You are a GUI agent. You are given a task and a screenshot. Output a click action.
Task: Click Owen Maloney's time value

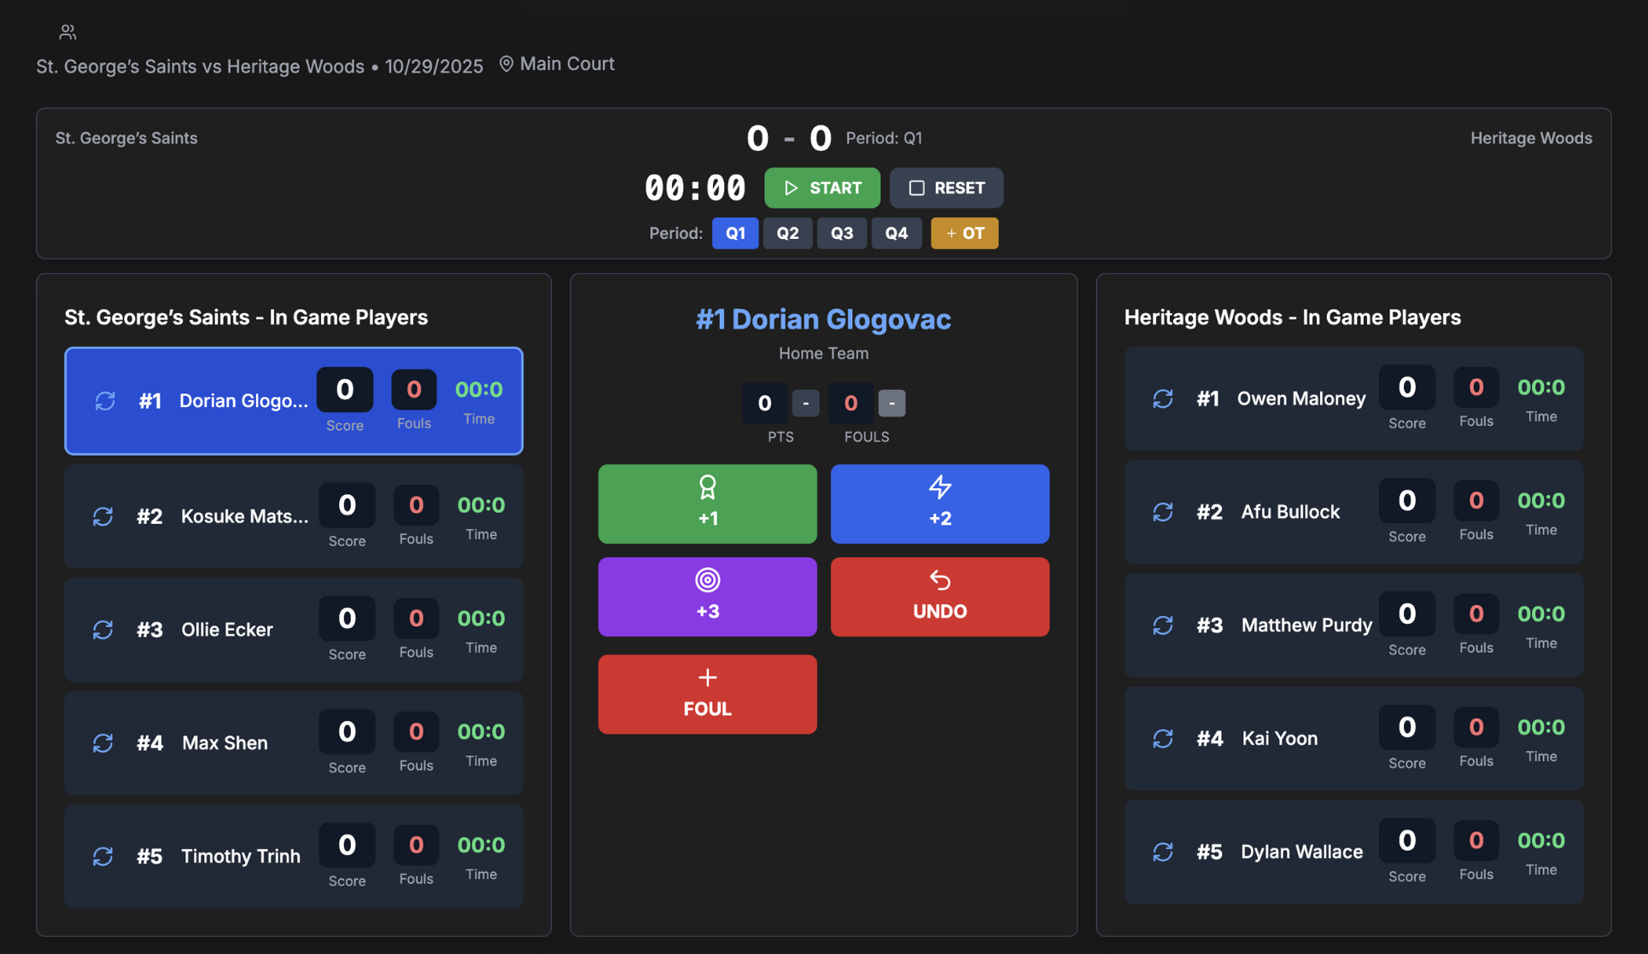pyautogui.click(x=1540, y=387)
